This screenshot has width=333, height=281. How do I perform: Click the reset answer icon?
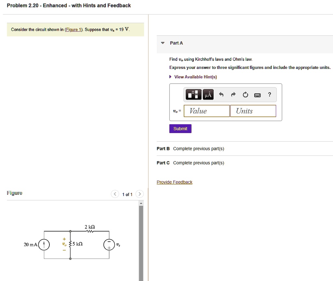point(245,94)
